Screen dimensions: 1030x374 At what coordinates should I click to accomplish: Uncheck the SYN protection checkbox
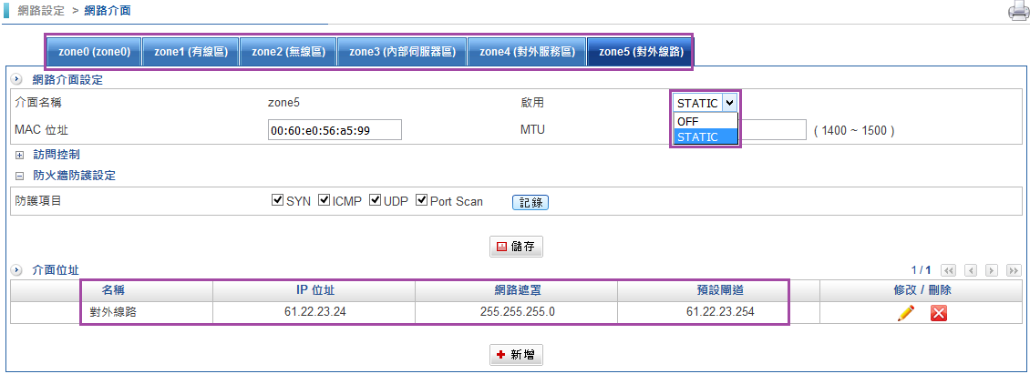pos(278,200)
